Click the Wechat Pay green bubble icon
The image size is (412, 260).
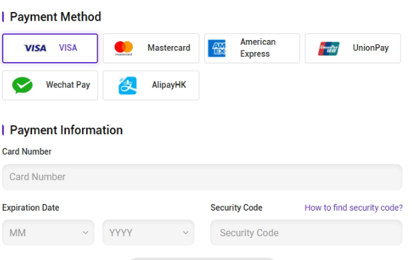(23, 85)
